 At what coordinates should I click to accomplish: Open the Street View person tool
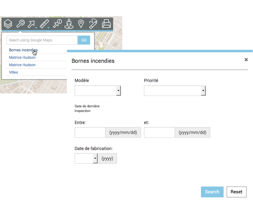[69, 24]
